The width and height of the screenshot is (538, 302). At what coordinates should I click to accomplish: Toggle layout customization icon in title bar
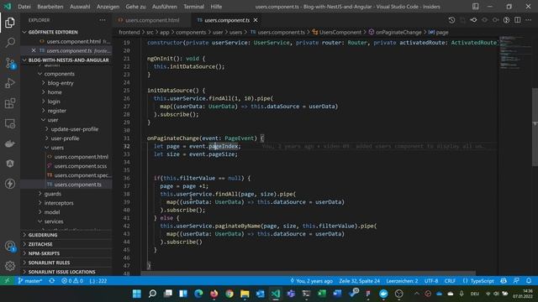click(x=475, y=7)
